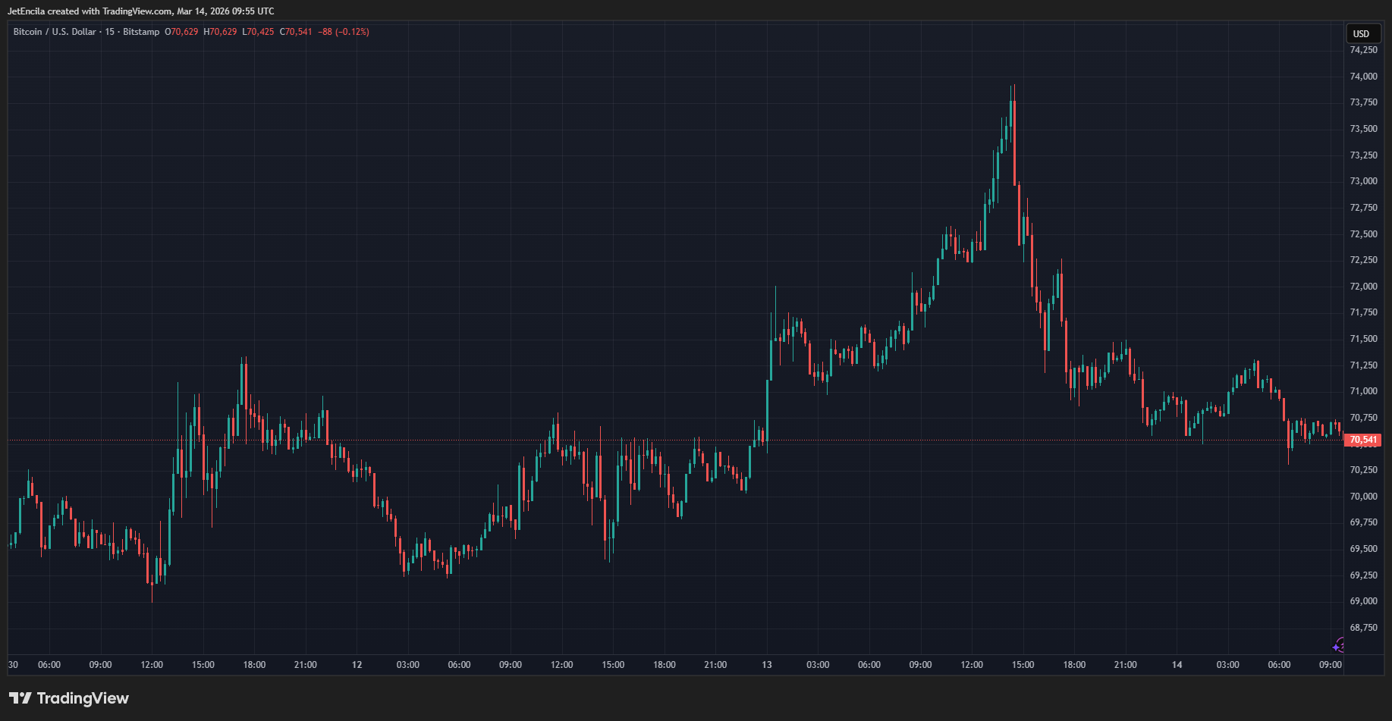Click the date marker 13 on the time axis
This screenshot has height=721, width=1392.
pyautogui.click(x=767, y=665)
